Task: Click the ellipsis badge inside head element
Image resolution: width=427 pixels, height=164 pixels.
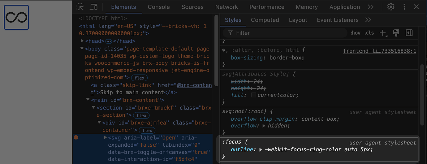Action: point(109,41)
